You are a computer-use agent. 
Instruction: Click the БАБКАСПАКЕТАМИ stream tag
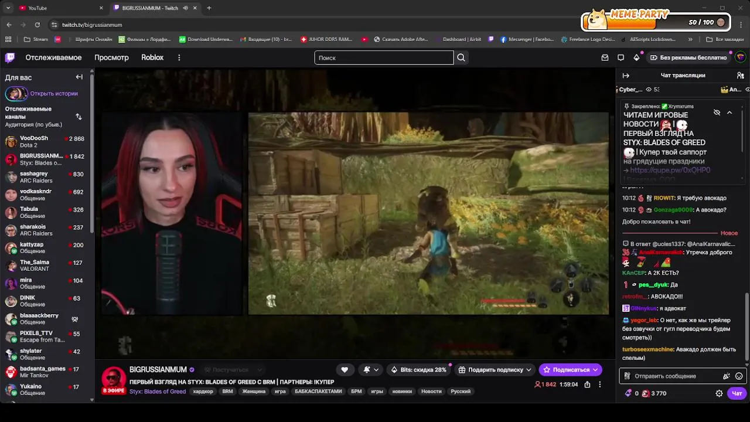click(x=318, y=392)
